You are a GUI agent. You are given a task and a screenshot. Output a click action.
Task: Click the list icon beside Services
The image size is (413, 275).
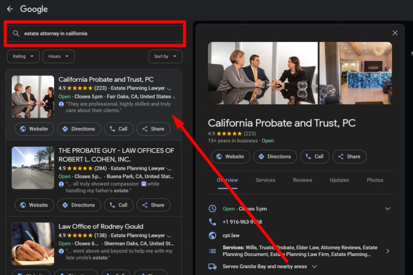[213, 251]
